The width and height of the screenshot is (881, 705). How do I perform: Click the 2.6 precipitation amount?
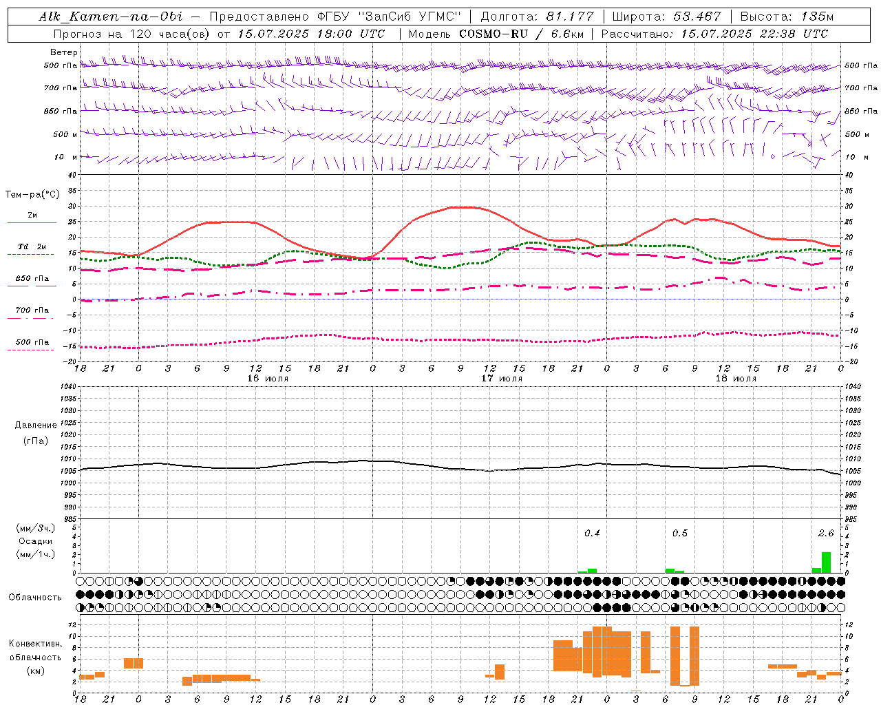(826, 533)
